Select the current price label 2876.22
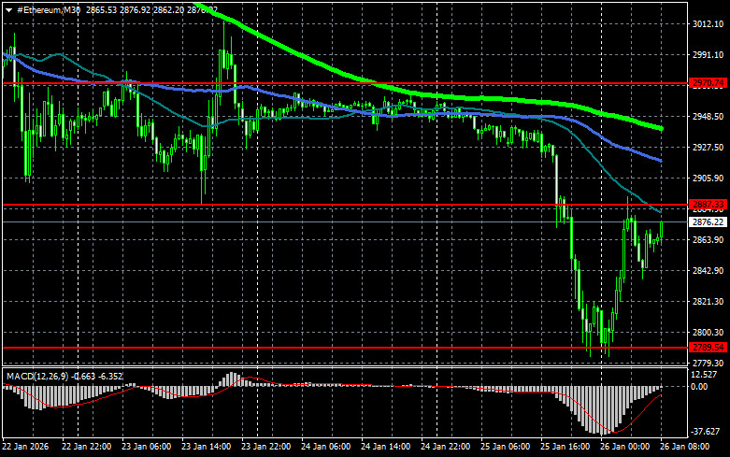The image size is (730, 457). (x=709, y=222)
